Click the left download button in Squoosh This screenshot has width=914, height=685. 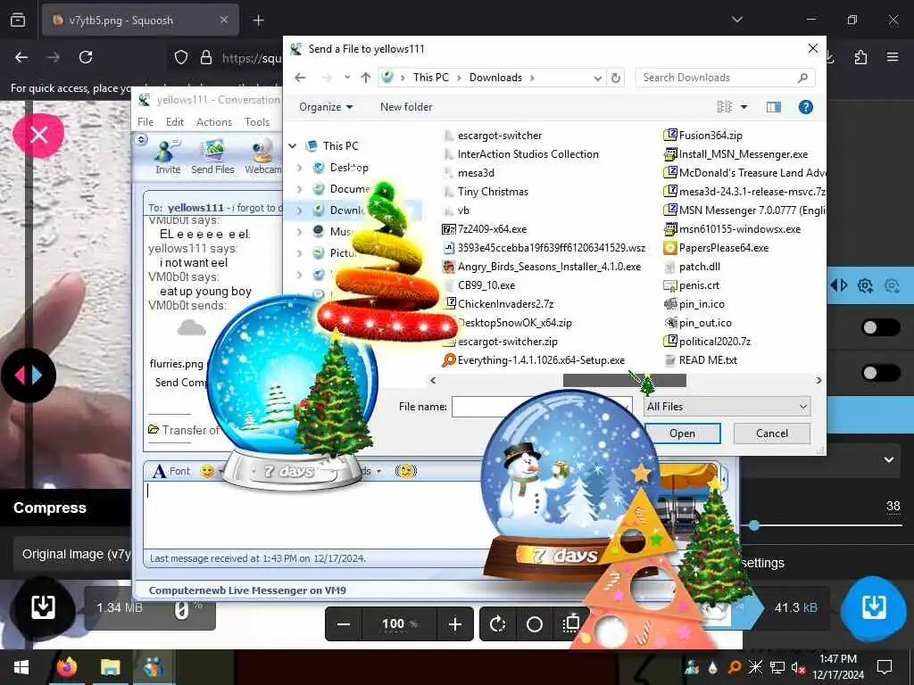click(x=43, y=607)
